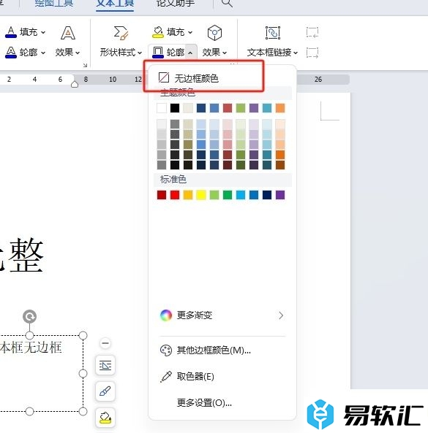The height and width of the screenshot is (433, 428).
Task: Pick the standard yellow swatch
Action: [201, 195]
